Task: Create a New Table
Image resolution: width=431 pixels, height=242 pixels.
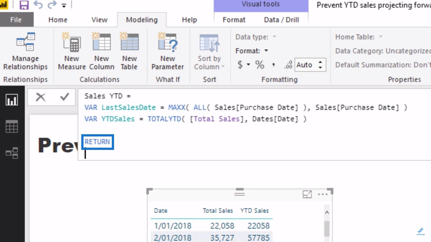Action: [x=129, y=51]
